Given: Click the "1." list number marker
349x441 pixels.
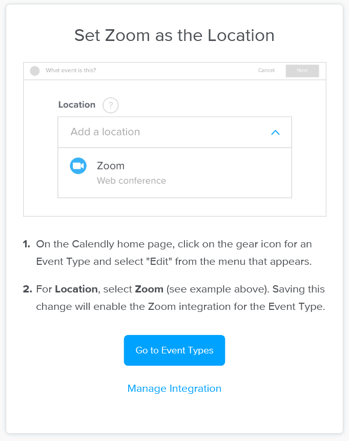Looking at the screenshot, I should tap(27, 244).
